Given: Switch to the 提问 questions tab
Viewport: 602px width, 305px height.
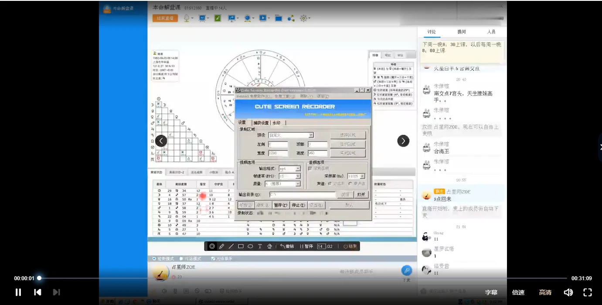Looking at the screenshot, I should coord(462,32).
